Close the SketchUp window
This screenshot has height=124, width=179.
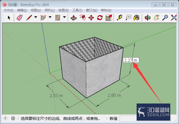[172, 5]
